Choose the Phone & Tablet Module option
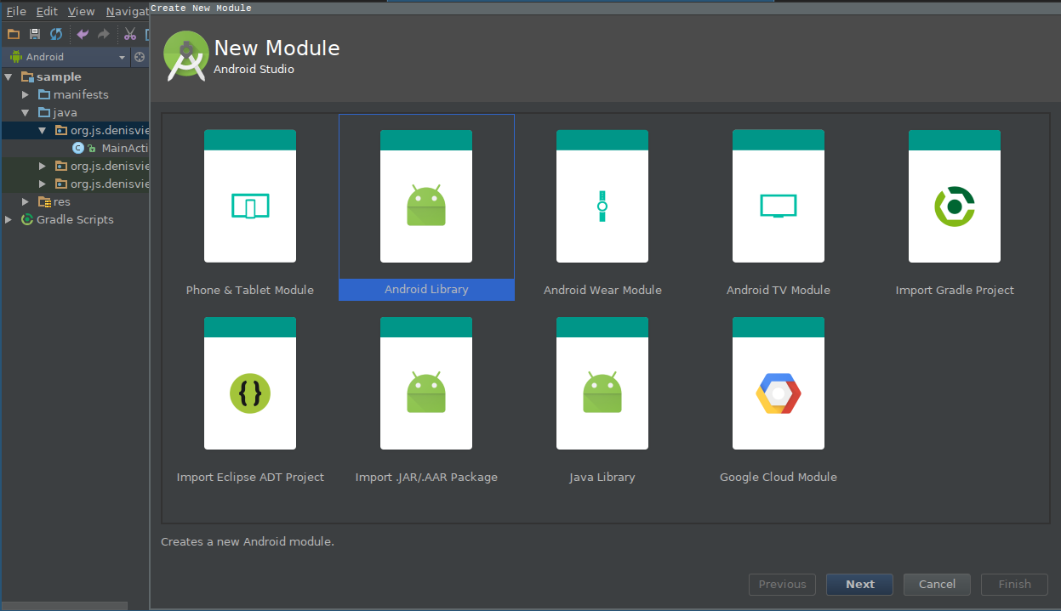Viewport: 1061px width, 611px height. (x=249, y=204)
